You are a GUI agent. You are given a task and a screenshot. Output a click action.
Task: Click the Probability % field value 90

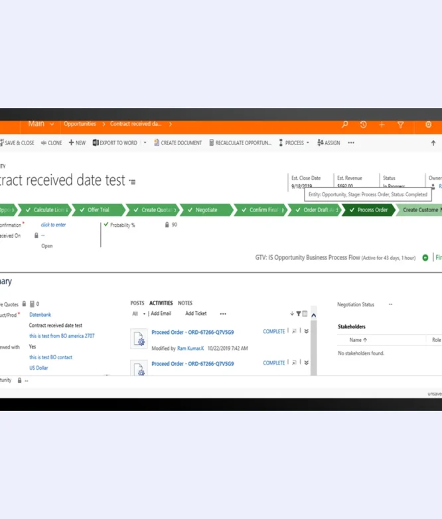[175, 225]
